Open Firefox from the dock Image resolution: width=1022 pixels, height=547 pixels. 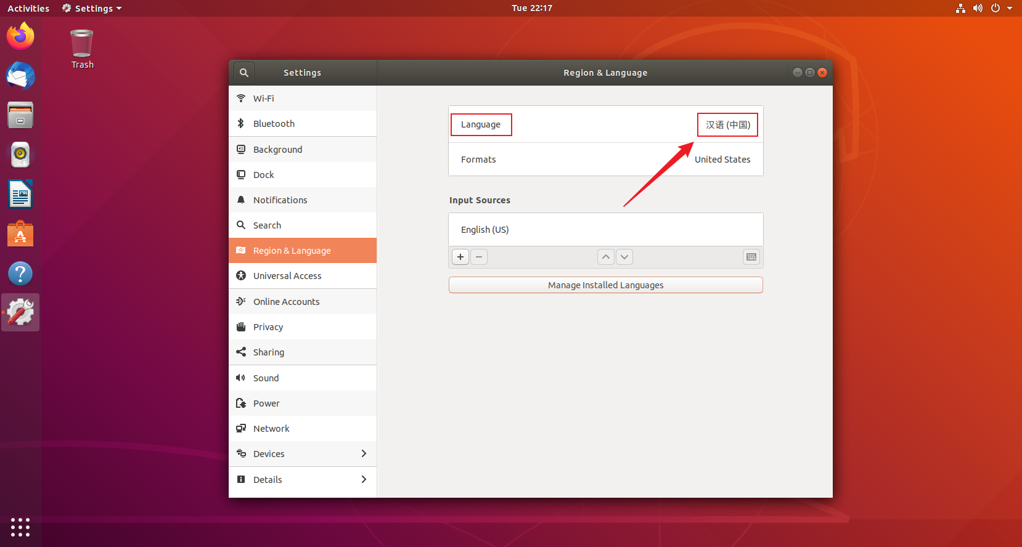tap(20, 36)
